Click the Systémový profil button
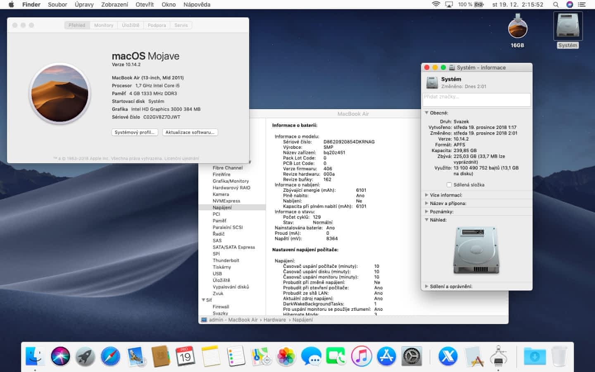 click(x=135, y=132)
